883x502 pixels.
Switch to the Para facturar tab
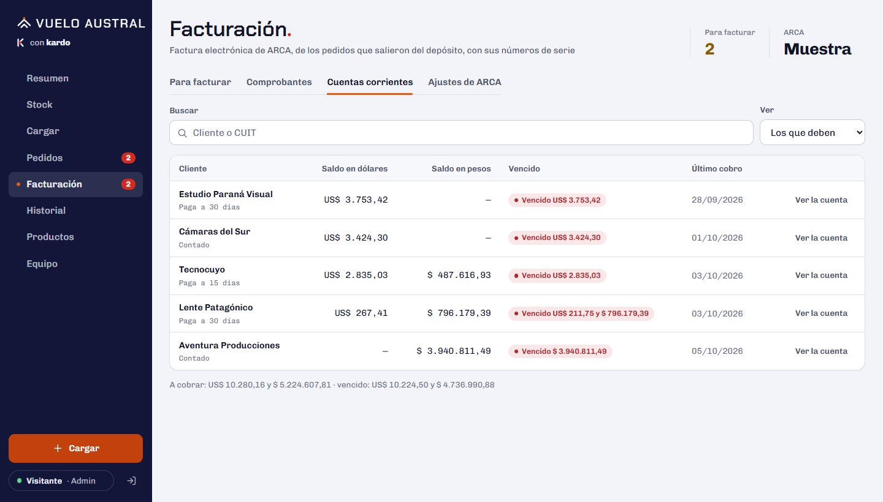click(200, 82)
